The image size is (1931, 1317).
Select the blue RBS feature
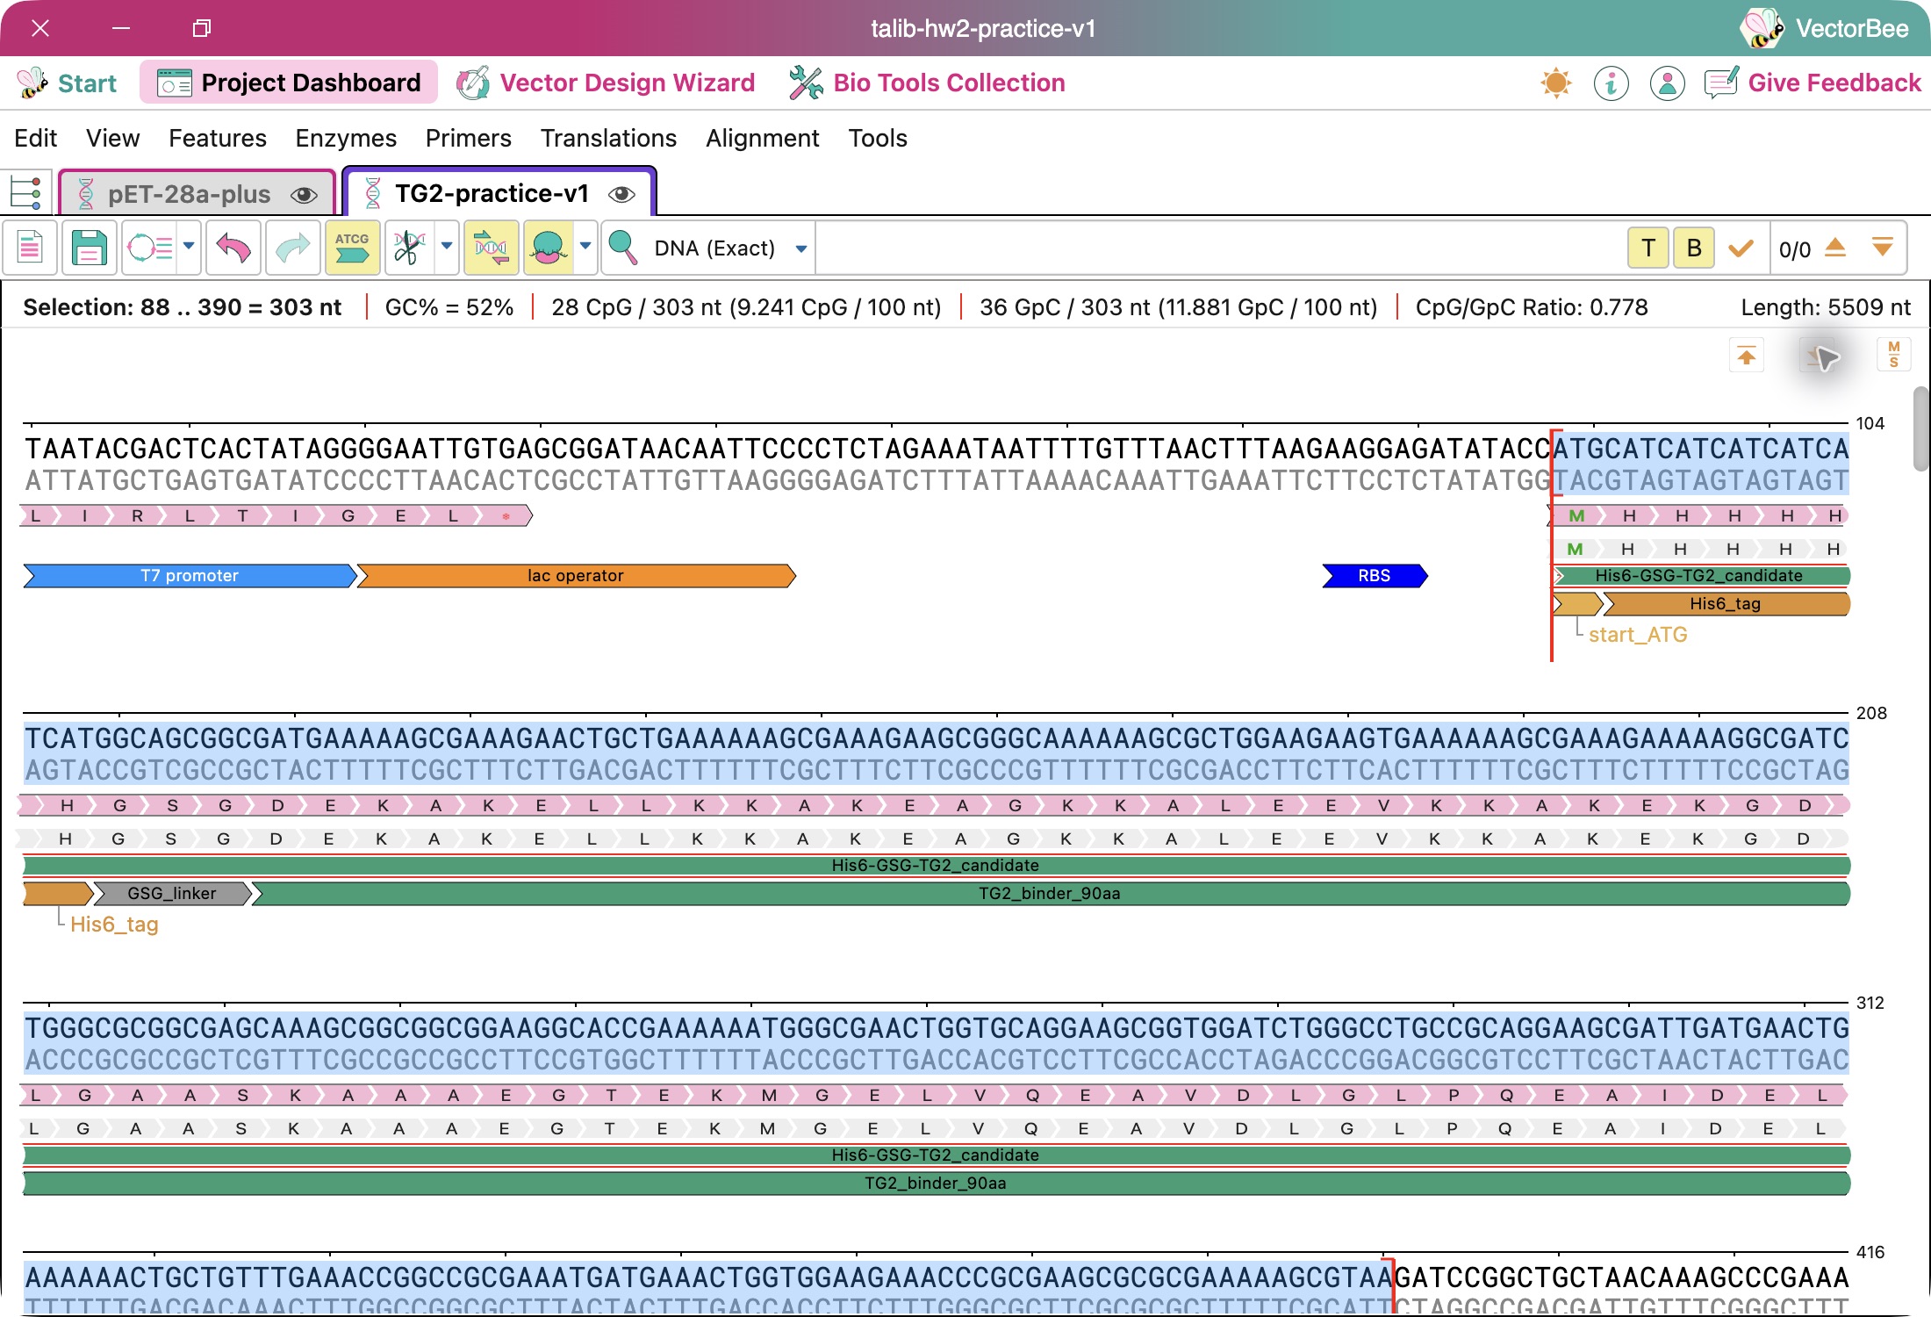coord(1375,576)
